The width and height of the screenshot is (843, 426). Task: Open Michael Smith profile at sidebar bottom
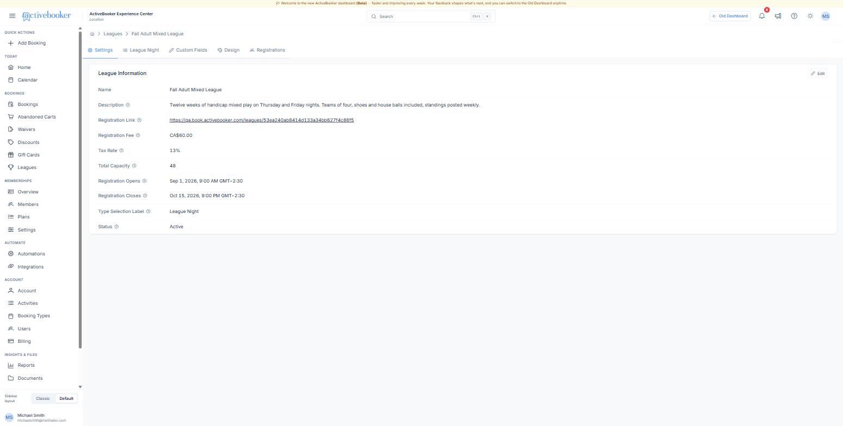41,417
